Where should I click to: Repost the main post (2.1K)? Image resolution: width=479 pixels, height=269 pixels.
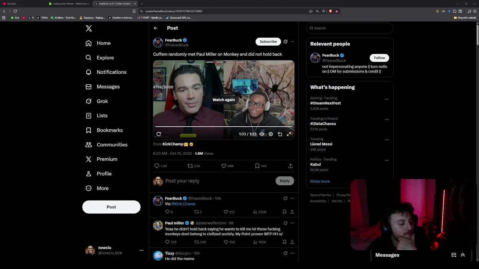pos(194,166)
